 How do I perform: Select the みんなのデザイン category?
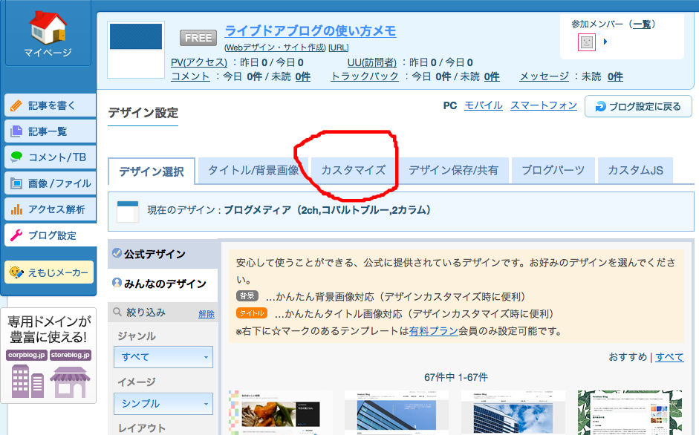163,284
